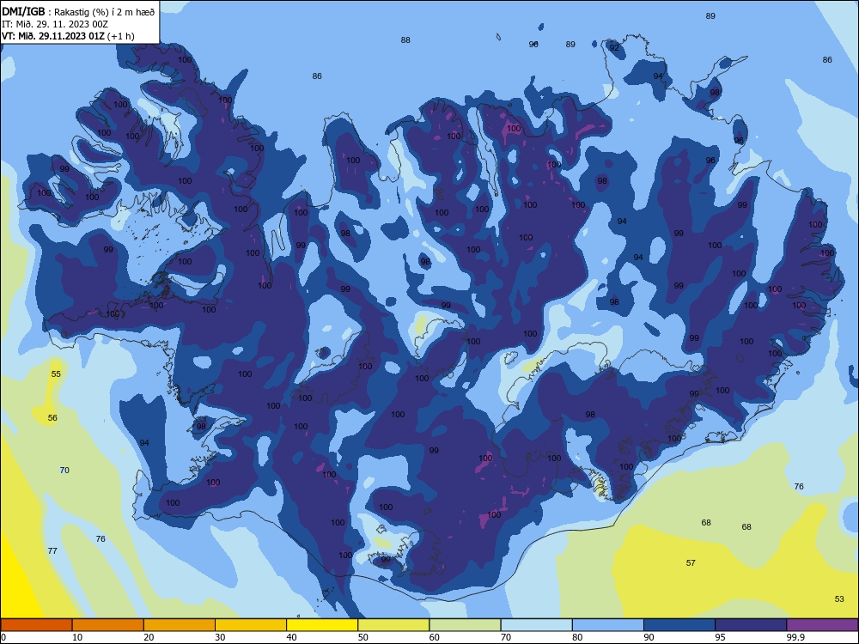Click the 70–80% lightest blue legend swatch

[536, 625]
